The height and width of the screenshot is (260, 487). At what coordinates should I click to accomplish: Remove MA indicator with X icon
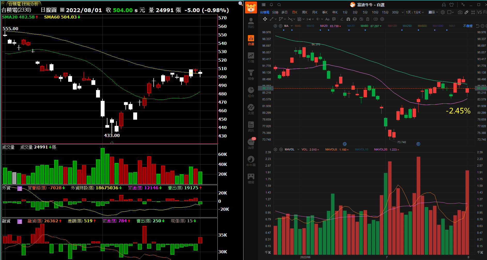pos(280,26)
